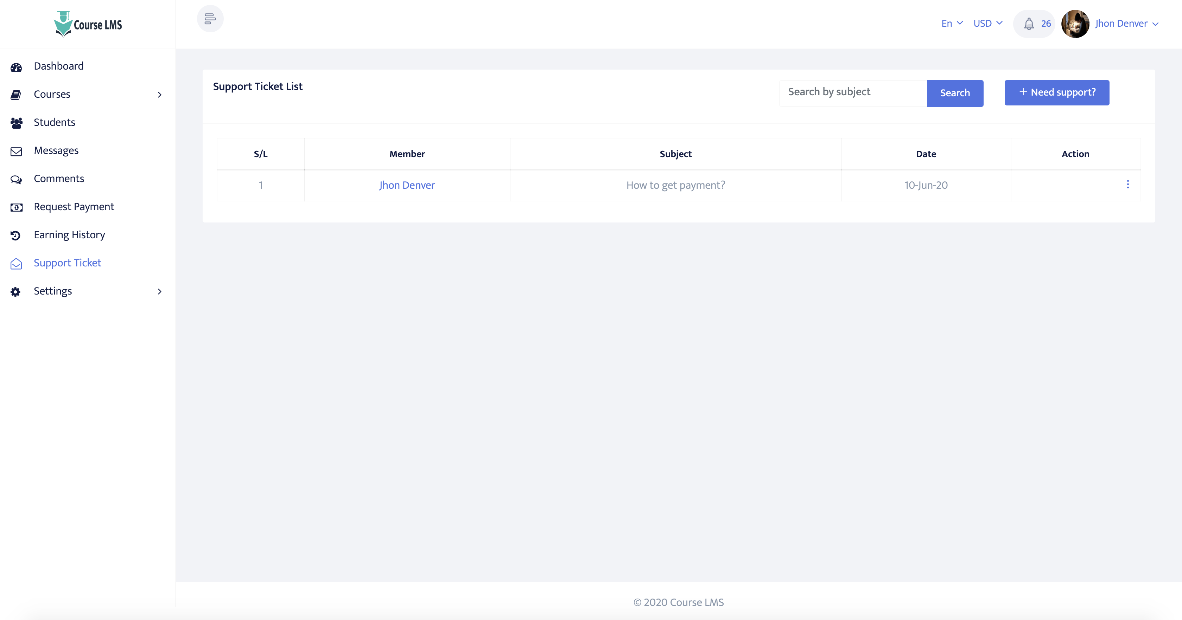The image size is (1182, 620).
Task: Open the Courses menu item
Action: (x=52, y=94)
